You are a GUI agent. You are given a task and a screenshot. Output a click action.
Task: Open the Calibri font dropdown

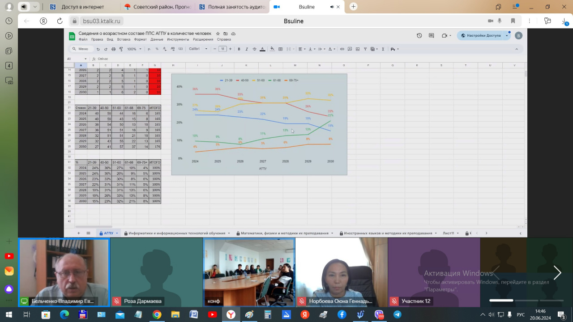[x=198, y=49]
